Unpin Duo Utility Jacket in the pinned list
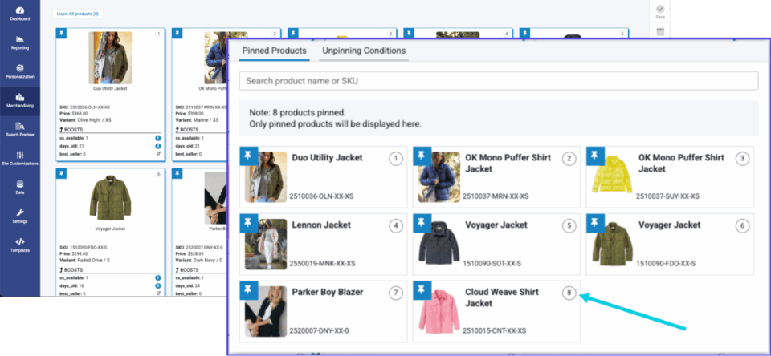Screen dimensions: 771x356 click(x=247, y=156)
